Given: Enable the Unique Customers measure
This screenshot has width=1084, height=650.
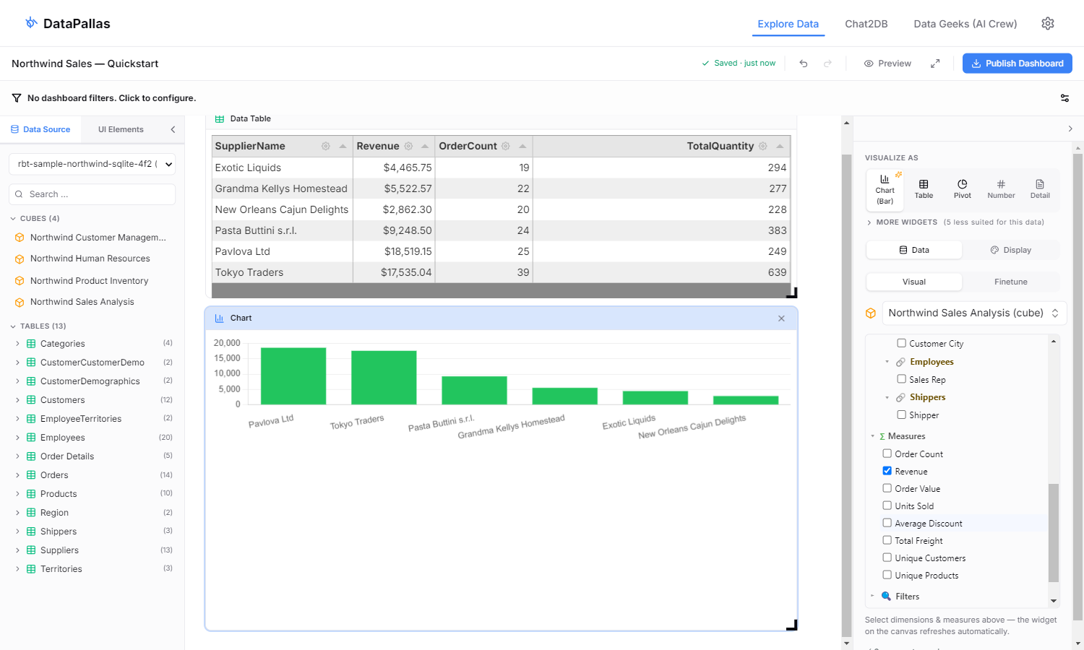Looking at the screenshot, I should pos(887,558).
